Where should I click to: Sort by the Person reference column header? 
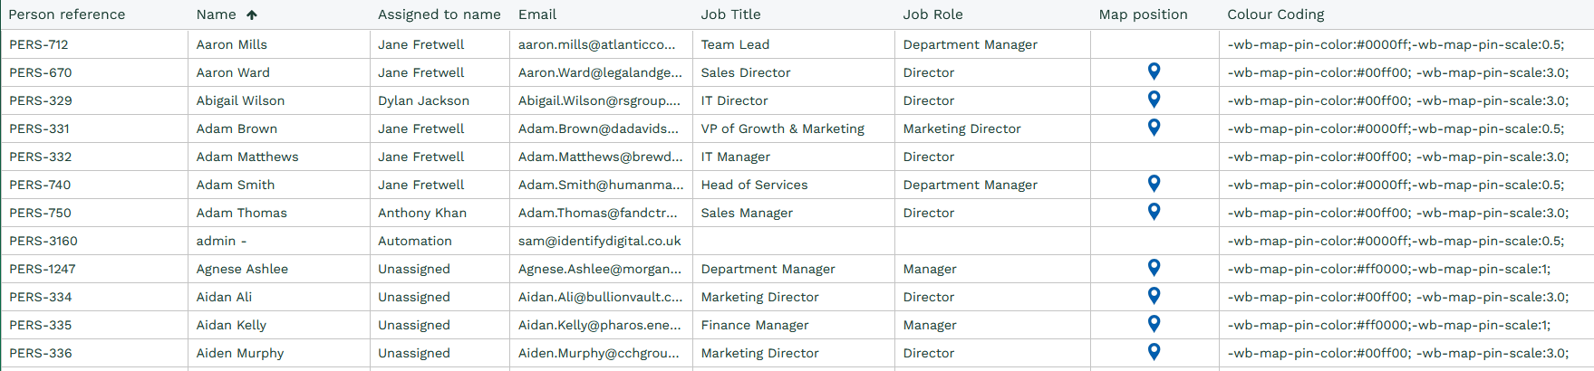pyautogui.click(x=67, y=14)
